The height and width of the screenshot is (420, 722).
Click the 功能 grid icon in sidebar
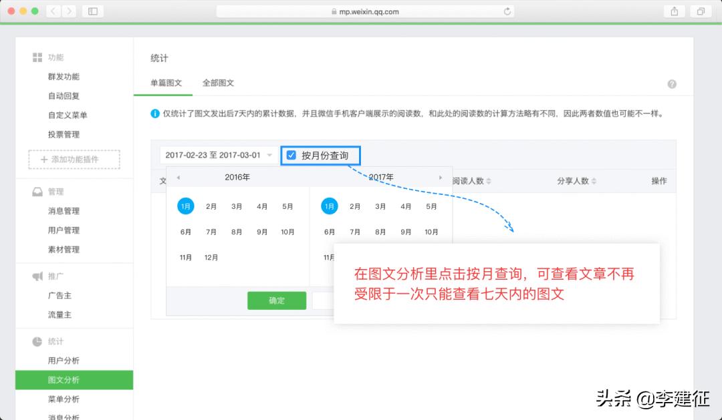pos(37,57)
